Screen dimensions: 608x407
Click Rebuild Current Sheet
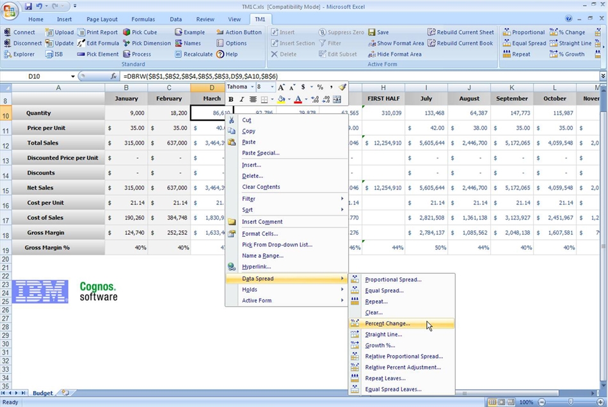tap(461, 32)
